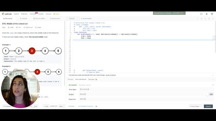Open the Python3 language dropdown
The height and width of the screenshot is (121, 216).
coord(73,18)
